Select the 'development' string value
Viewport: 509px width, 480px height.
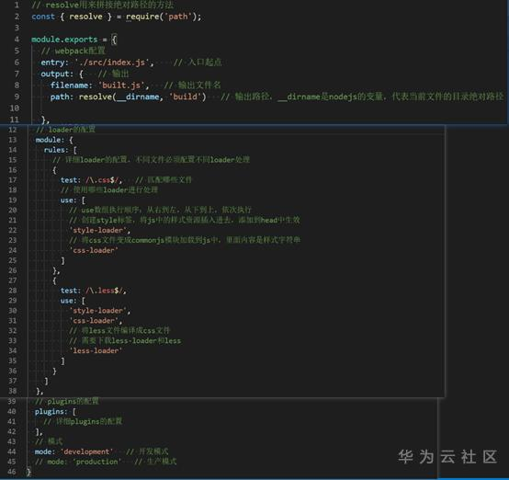tap(86, 451)
